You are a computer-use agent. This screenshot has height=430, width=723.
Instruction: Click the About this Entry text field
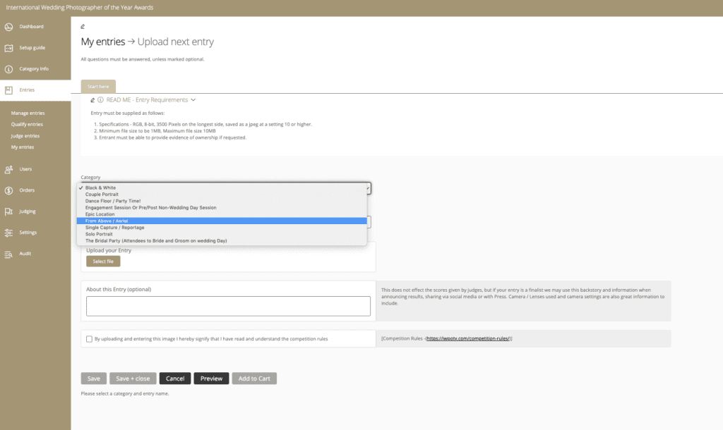(x=228, y=306)
